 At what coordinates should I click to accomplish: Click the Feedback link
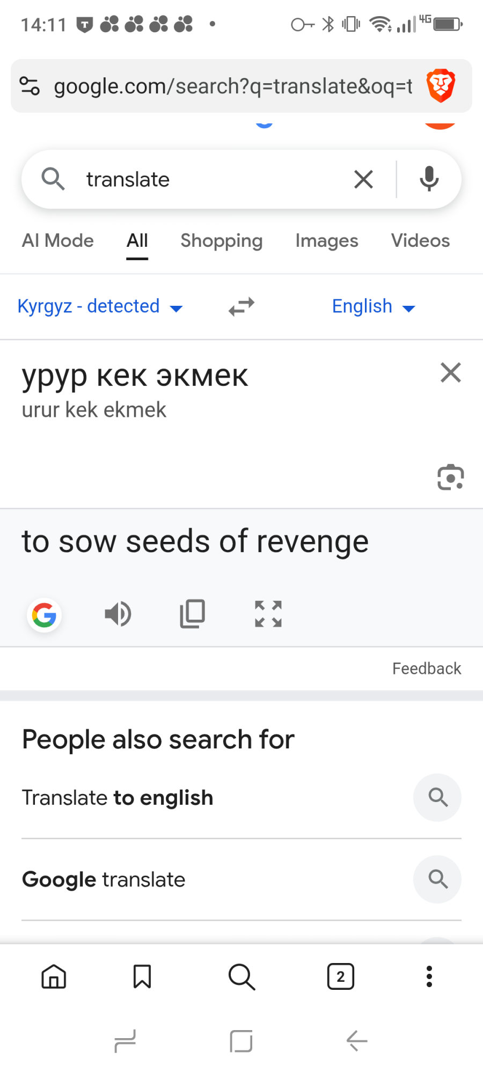[426, 668]
